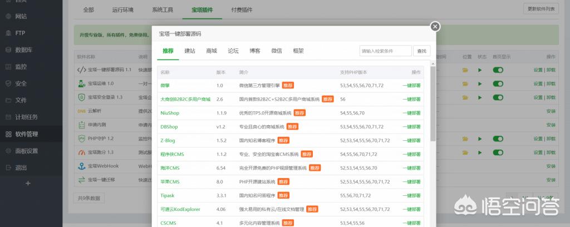Click the 更新软件列表 button
Image resolution: width=570 pixels, height=227 pixels.
[541, 9]
